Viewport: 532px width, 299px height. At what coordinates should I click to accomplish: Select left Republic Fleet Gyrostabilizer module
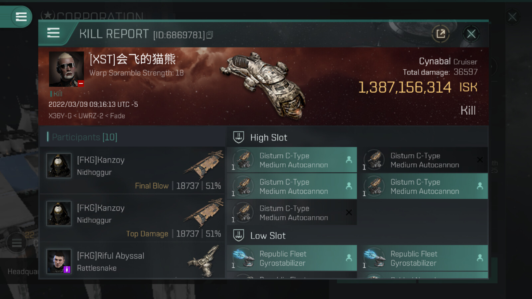[x=292, y=258]
